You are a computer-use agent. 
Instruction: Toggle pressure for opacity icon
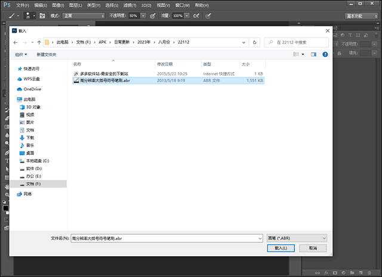(x=153, y=16)
